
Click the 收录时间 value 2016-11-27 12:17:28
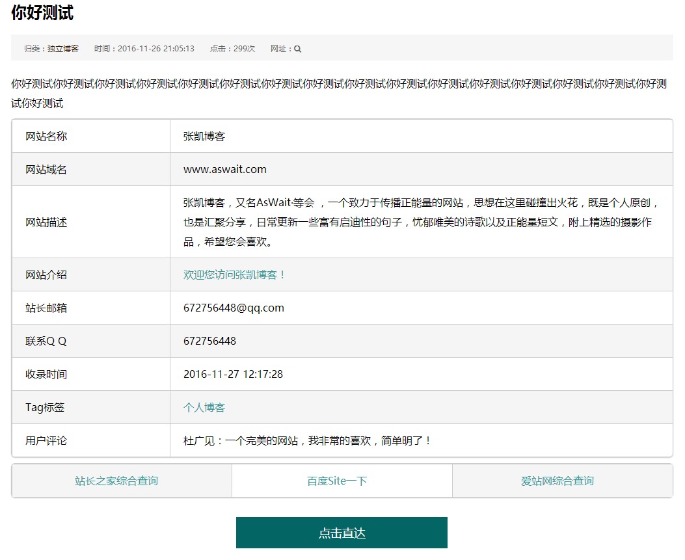233,375
